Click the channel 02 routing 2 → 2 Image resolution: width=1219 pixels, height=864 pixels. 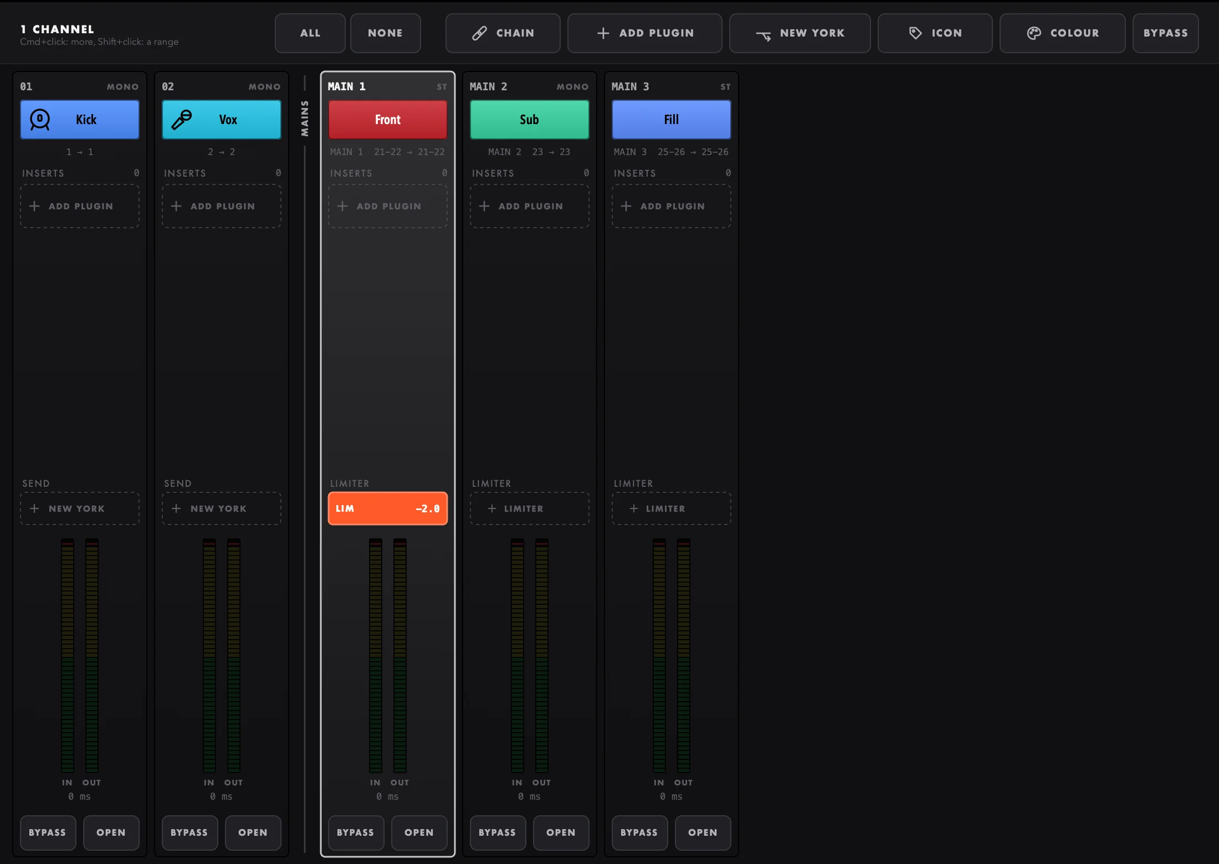[x=222, y=152]
